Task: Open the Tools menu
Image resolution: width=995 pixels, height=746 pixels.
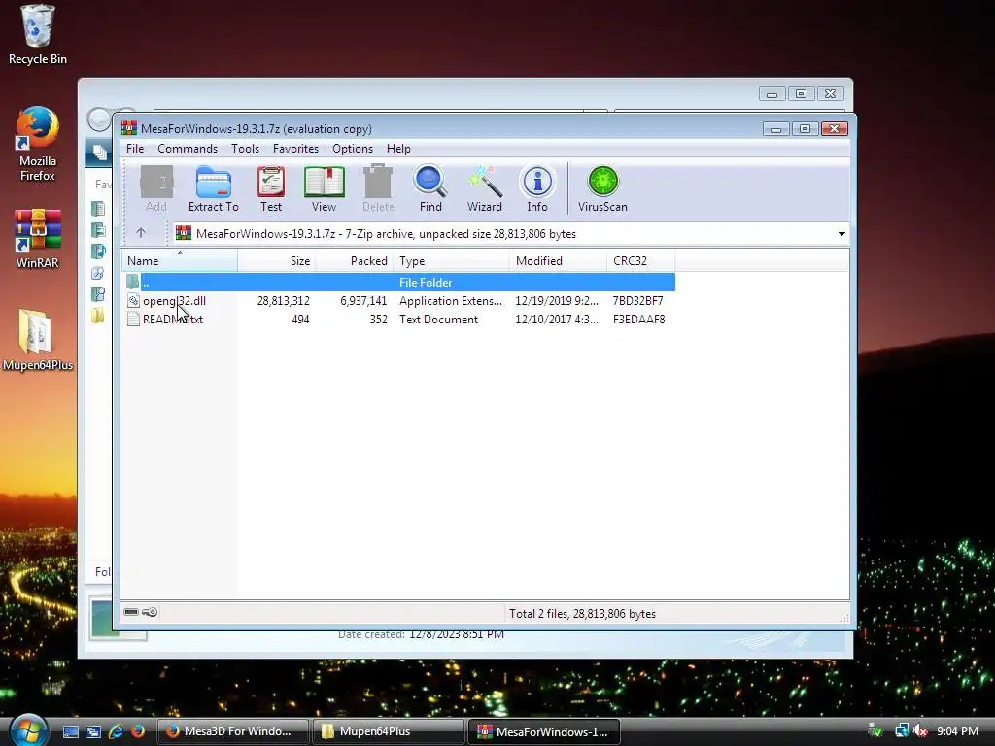Action: pos(245,149)
